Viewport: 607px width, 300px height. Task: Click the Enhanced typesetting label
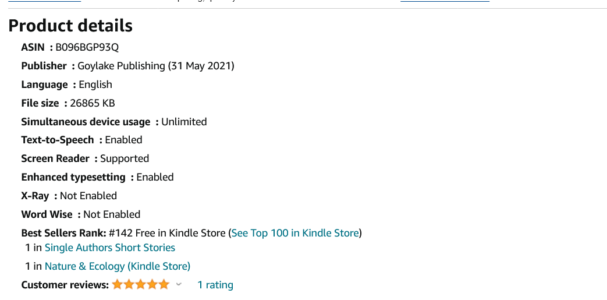(73, 177)
